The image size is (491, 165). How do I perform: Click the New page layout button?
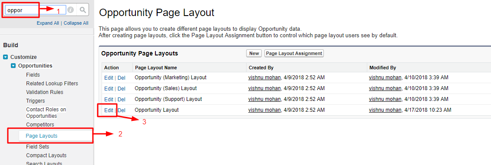point(254,53)
